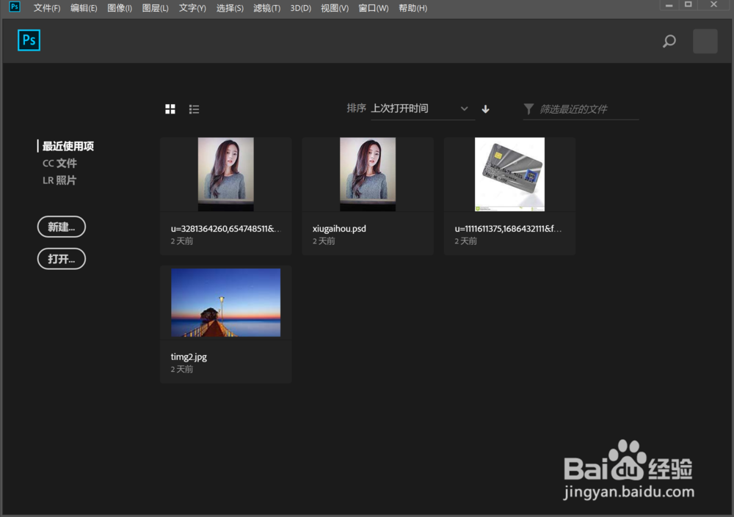Open the xiugaihou.psd recent file

367,174
